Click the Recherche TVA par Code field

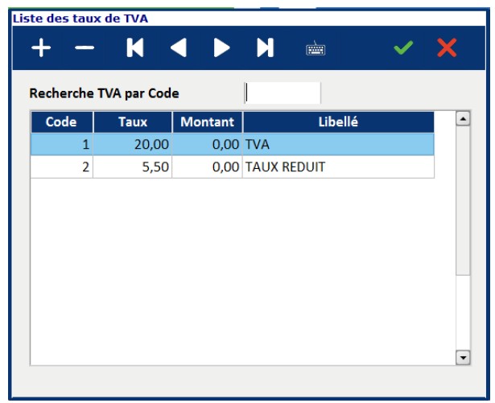pyautogui.click(x=282, y=93)
